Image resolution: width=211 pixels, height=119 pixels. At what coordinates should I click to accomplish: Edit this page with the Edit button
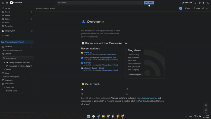187,8
